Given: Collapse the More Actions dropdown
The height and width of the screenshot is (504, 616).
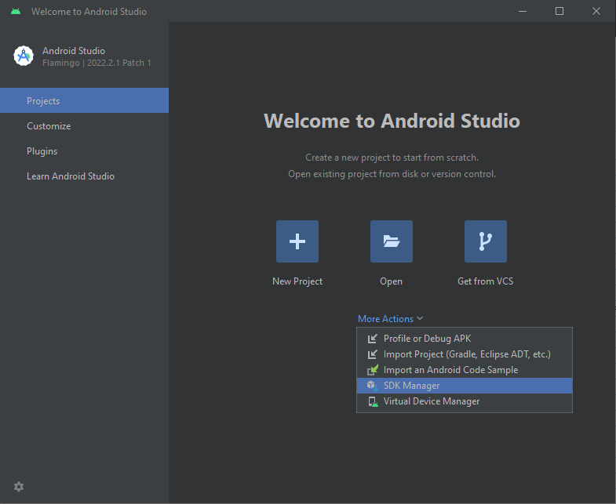Looking at the screenshot, I should (x=385, y=319).
